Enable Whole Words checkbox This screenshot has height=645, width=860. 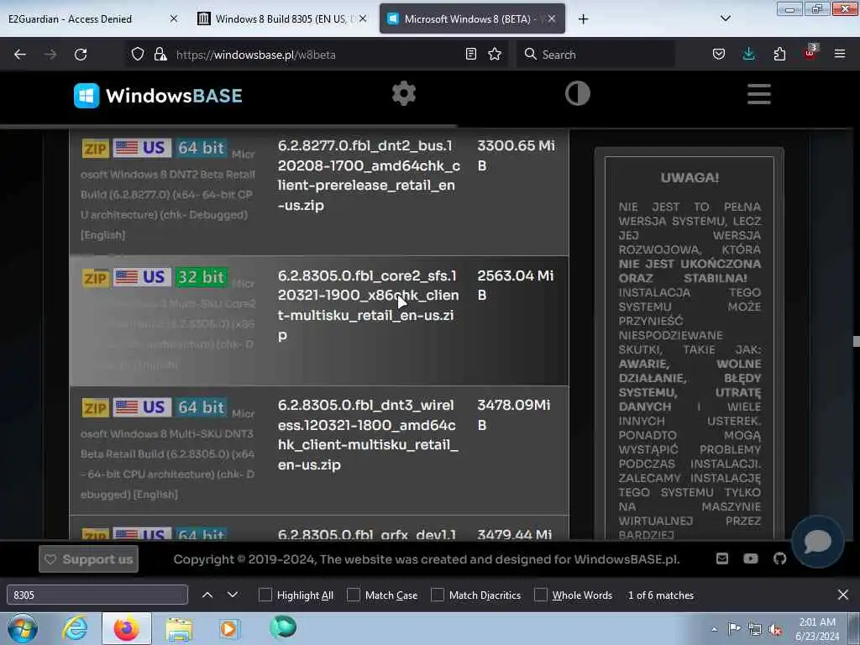coord(541,595)
